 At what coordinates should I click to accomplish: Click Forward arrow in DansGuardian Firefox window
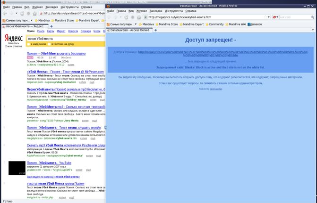(116, 17)
